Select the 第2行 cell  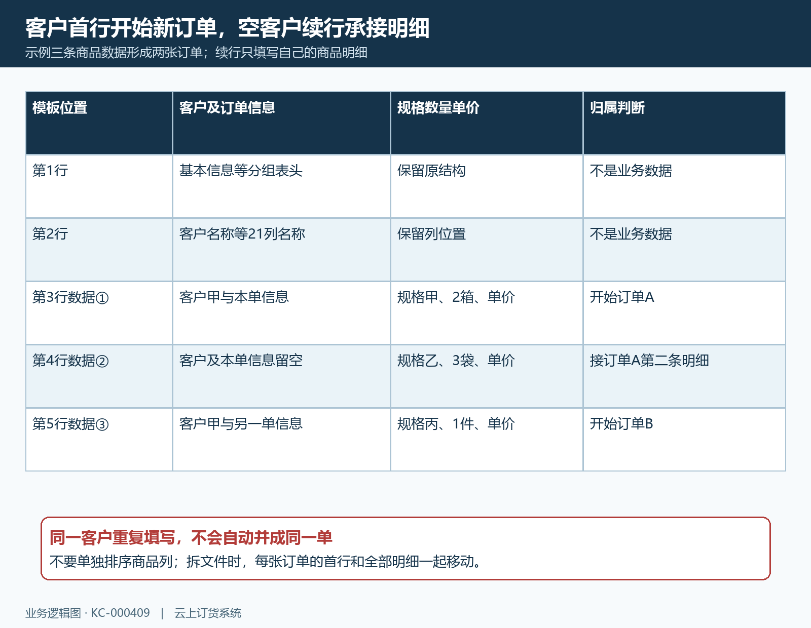[99, 250]
